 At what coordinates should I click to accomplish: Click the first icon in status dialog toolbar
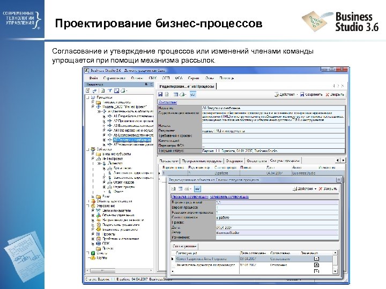174,189
